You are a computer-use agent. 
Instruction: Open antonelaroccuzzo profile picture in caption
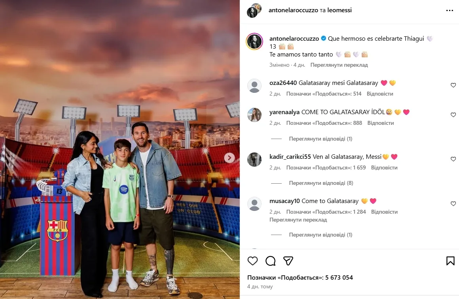tap(254, 41)
